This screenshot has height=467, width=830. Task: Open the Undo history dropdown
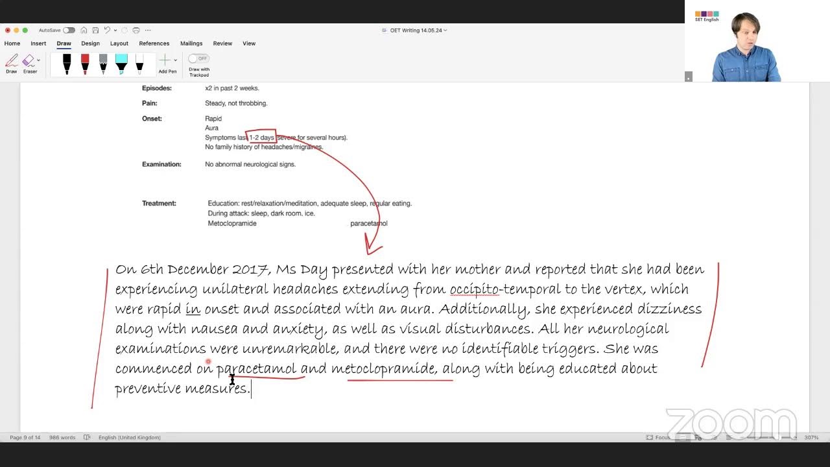[x=115, y=30]
